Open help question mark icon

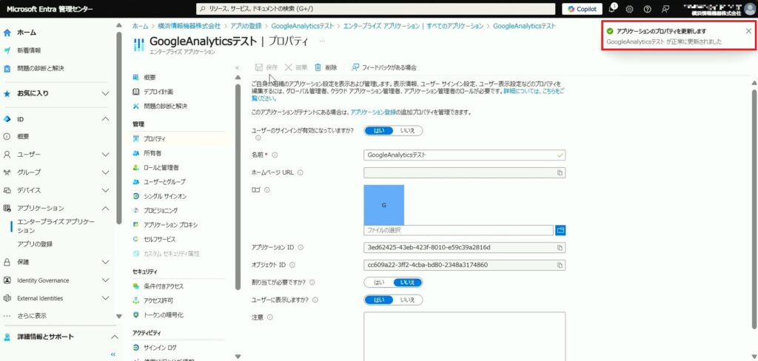[x=647, y=9]
